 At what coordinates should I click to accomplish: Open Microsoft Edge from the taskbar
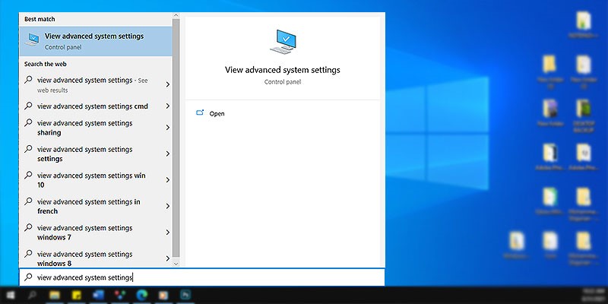[142, 296]
